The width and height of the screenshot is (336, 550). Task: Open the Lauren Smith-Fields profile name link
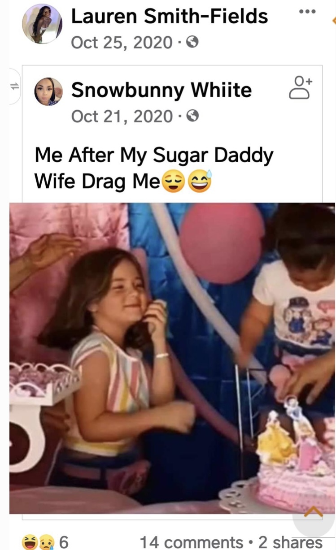click(170, 17)
